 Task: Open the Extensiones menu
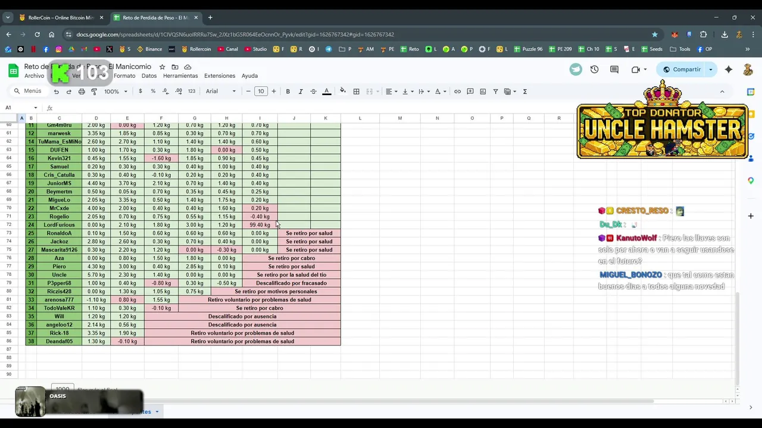[x=220, y=76]
